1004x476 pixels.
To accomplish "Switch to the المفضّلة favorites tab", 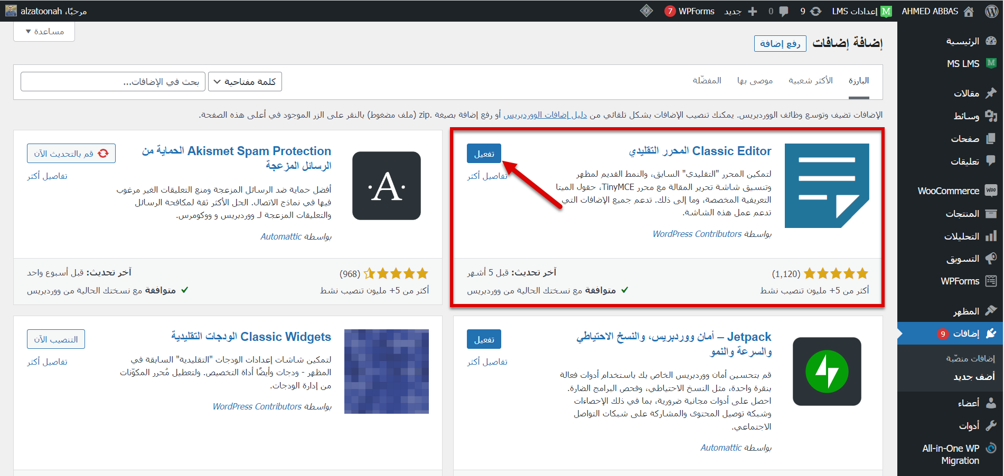I will point(707,80).
